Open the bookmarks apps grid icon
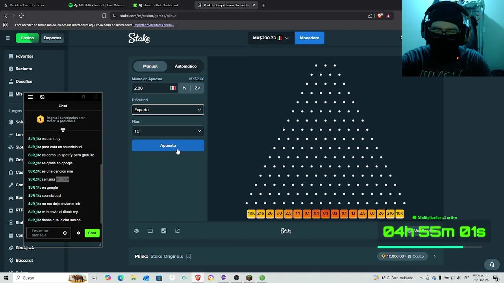The height and width of the screenshot is (283, 504). coord(5,25)
